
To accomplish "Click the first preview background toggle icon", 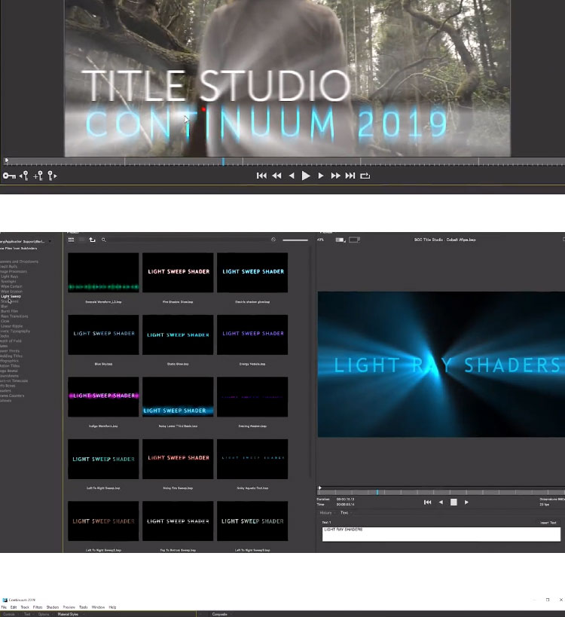I will 341,240.
